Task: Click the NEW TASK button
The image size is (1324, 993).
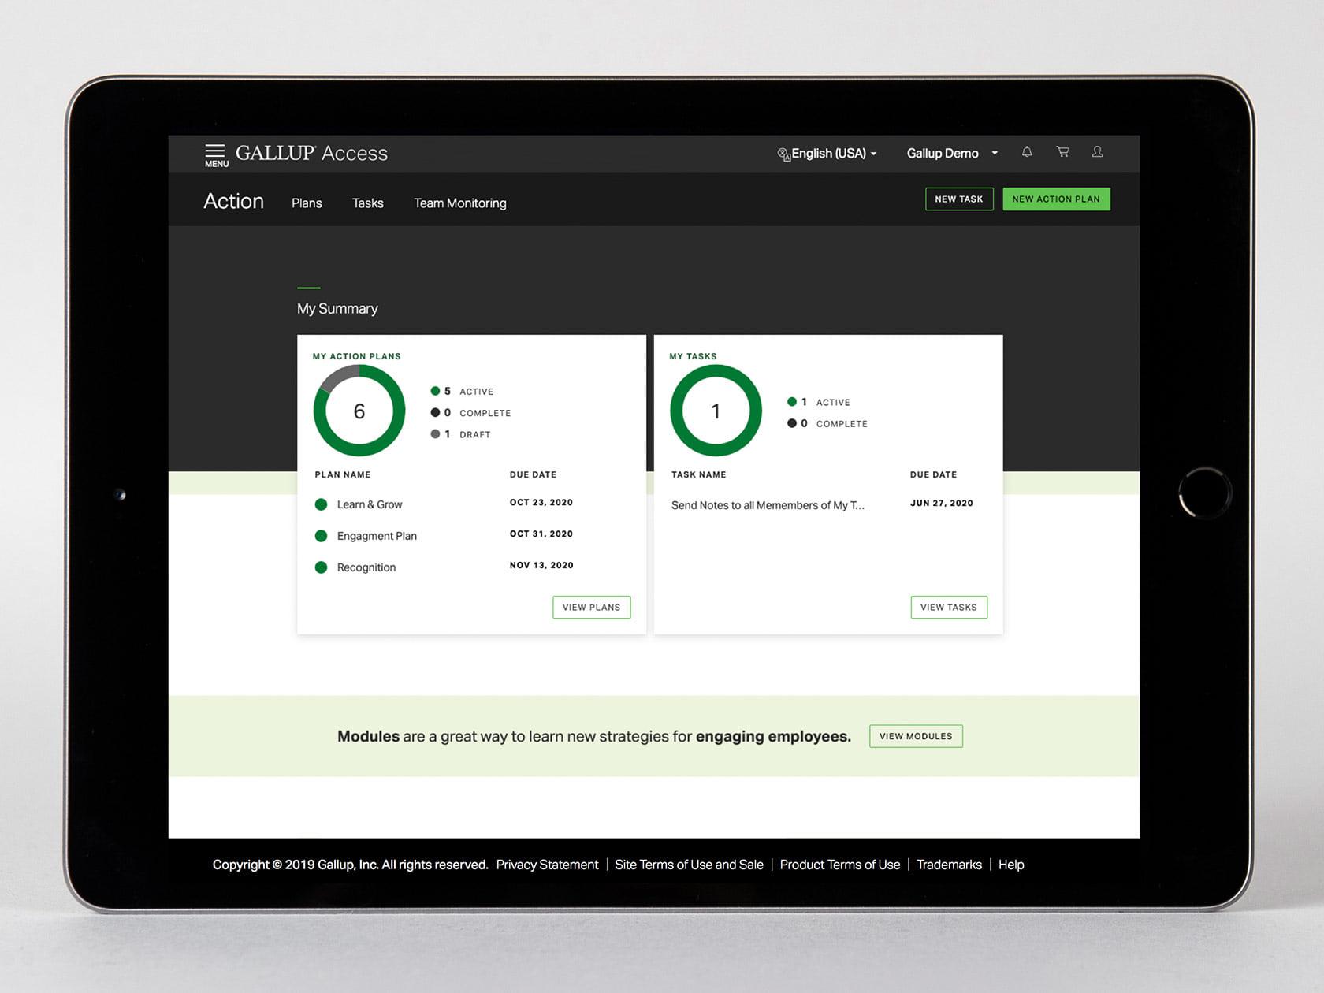Action: [x=958, y=199]
